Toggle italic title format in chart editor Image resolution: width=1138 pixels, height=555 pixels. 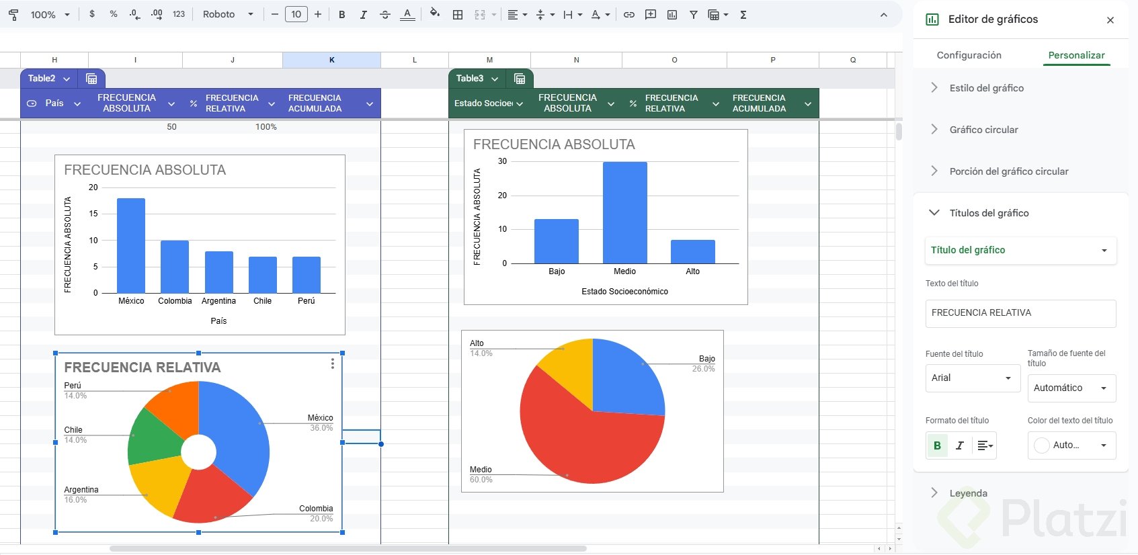coord(960,445)
